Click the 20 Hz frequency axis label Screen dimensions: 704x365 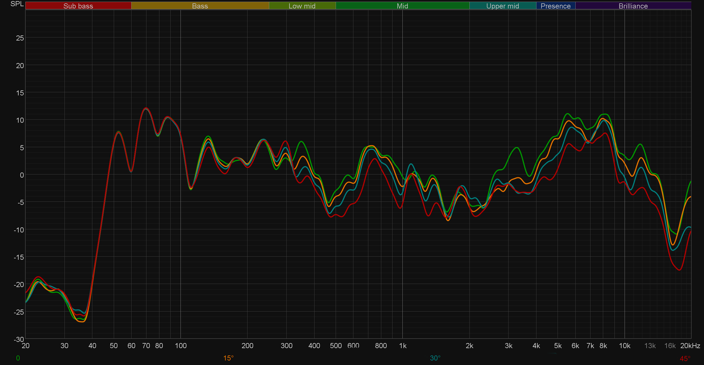[x=26, y=346]
